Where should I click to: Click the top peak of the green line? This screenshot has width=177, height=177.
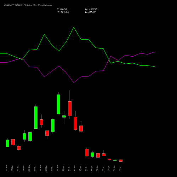[x=74, y=28]
